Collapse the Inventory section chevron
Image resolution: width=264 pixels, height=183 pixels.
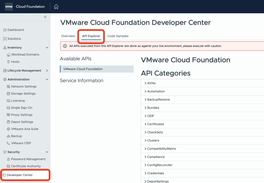click(x=47, y=48)
